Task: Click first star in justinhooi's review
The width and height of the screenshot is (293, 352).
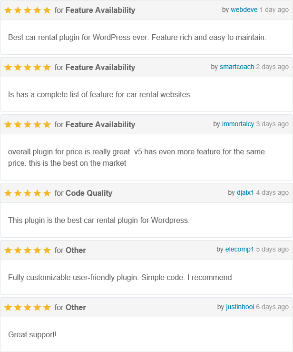Action: click(x=8, y=307)
